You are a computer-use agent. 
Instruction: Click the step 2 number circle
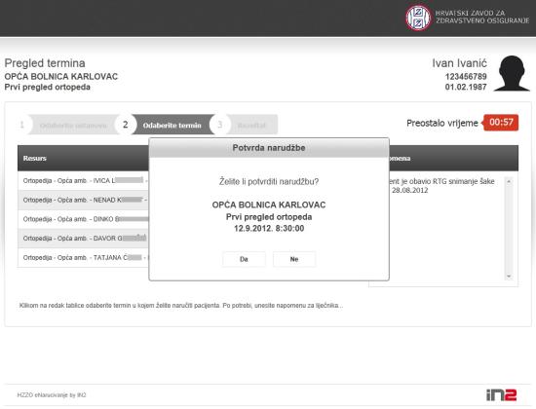tap(126, 125)
